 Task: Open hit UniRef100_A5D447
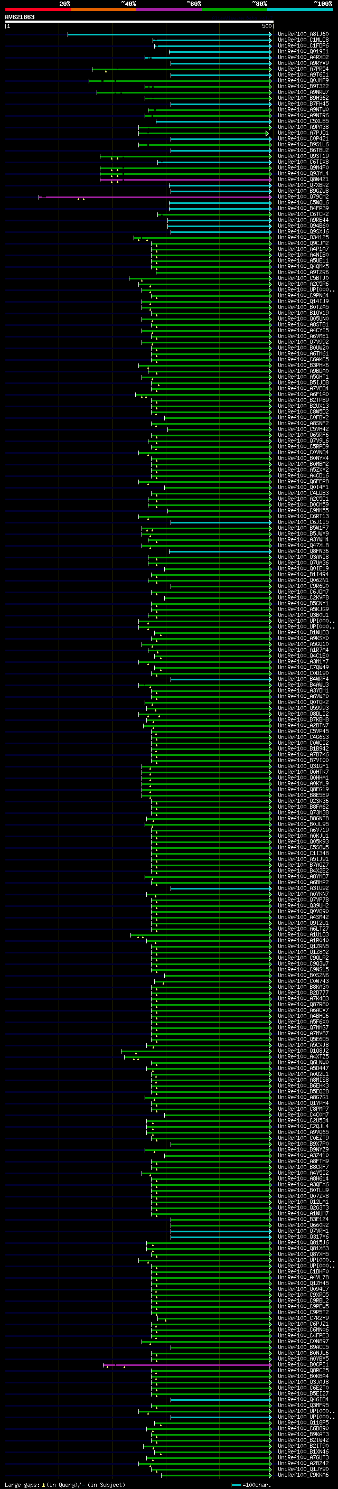[x=303, y=1067]
